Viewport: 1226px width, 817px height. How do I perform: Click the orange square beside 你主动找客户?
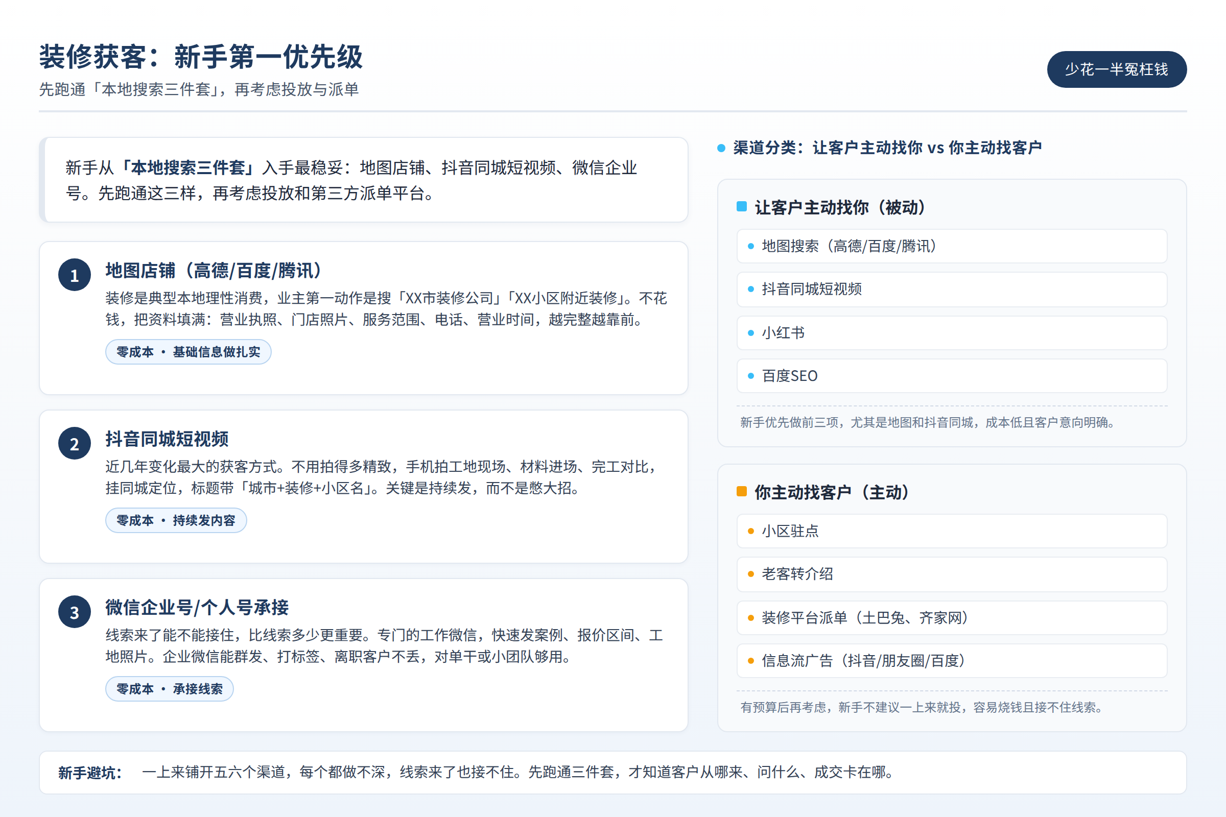tap(742, 491)
